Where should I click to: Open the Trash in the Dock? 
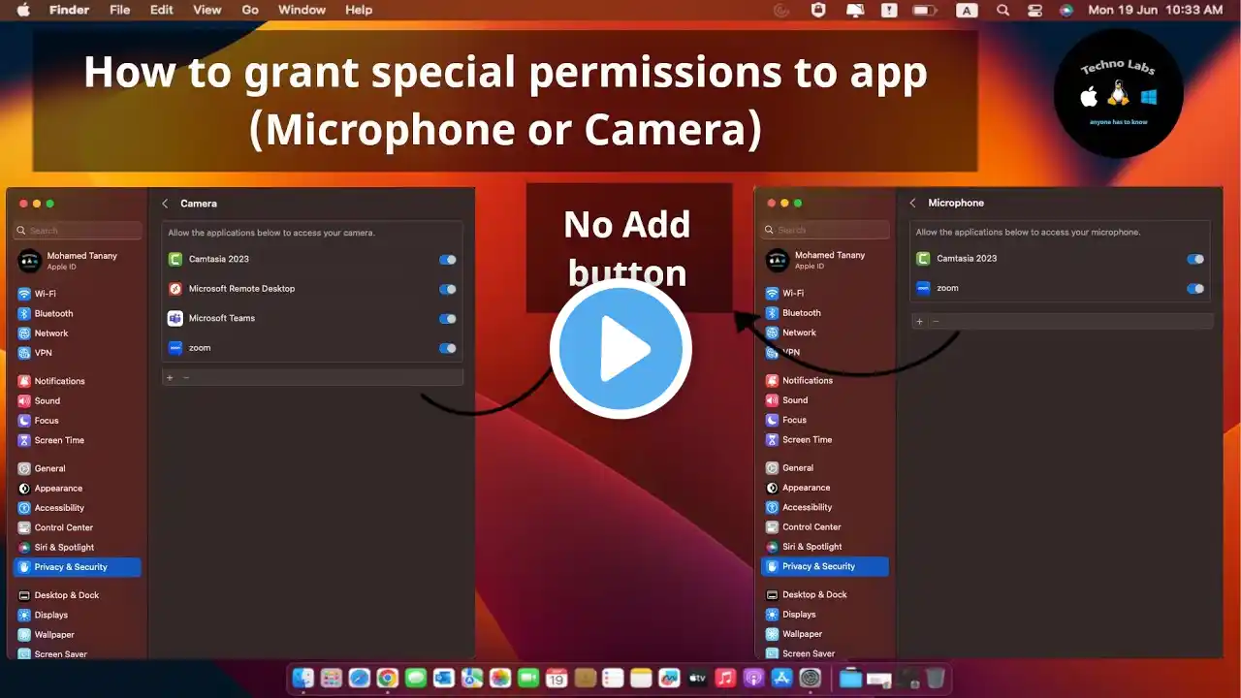point(935,679)
